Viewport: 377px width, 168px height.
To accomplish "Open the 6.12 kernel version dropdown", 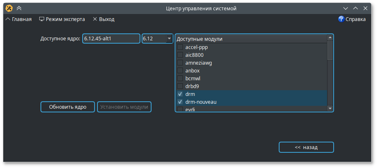I will (x=169, y=38).
